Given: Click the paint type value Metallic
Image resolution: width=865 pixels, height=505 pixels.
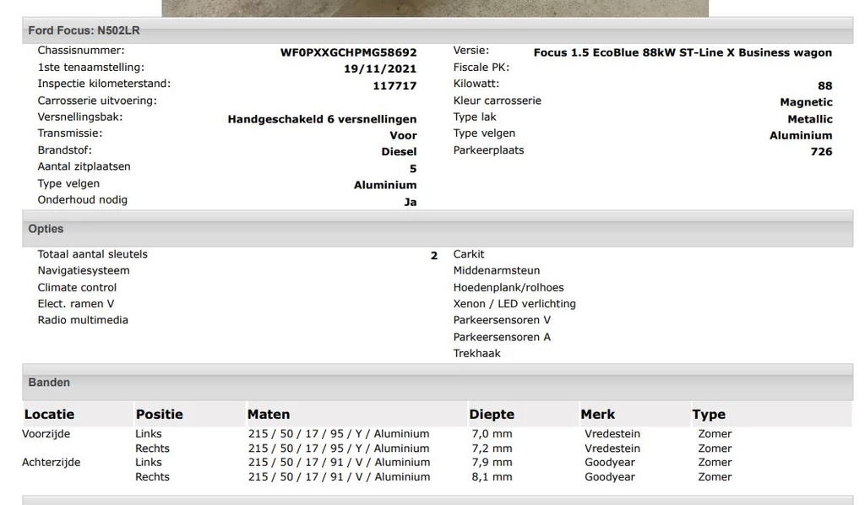Looking at the screenshot, I should [810, 119].
